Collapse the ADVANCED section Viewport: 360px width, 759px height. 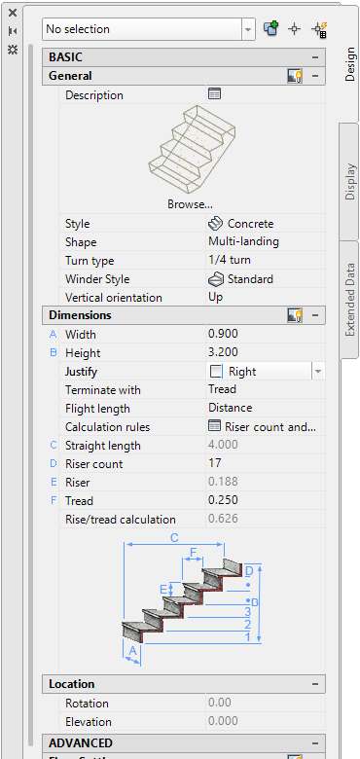(315, 743)
